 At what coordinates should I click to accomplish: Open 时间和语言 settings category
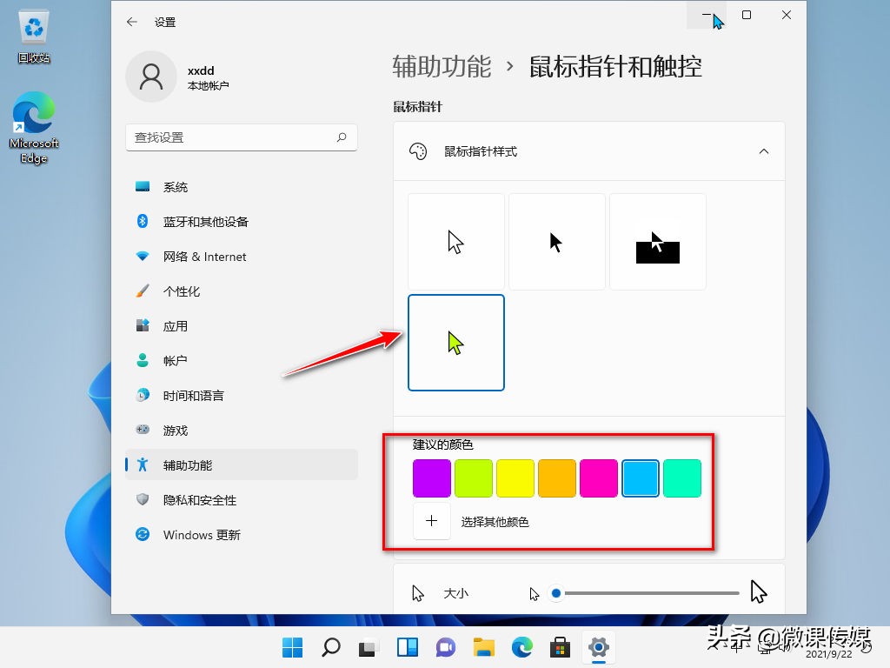242,396
